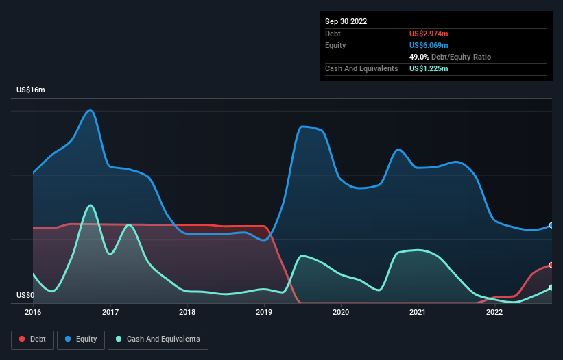Image resolution: width=563 pixels, height=360 pixels.
Task: Click the US$0 y-axis label
Action: 25,295
